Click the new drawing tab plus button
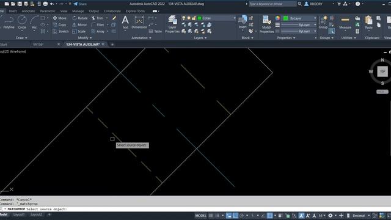 click(x=112, y=45)
